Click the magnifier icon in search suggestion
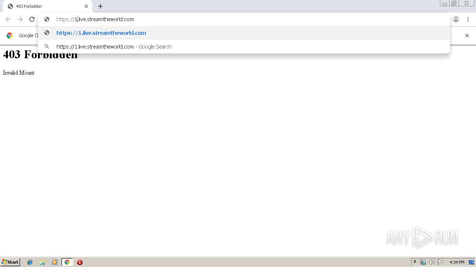 pos(47,47)
